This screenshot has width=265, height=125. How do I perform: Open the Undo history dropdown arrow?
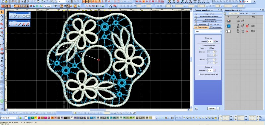[x=44, y=1]
